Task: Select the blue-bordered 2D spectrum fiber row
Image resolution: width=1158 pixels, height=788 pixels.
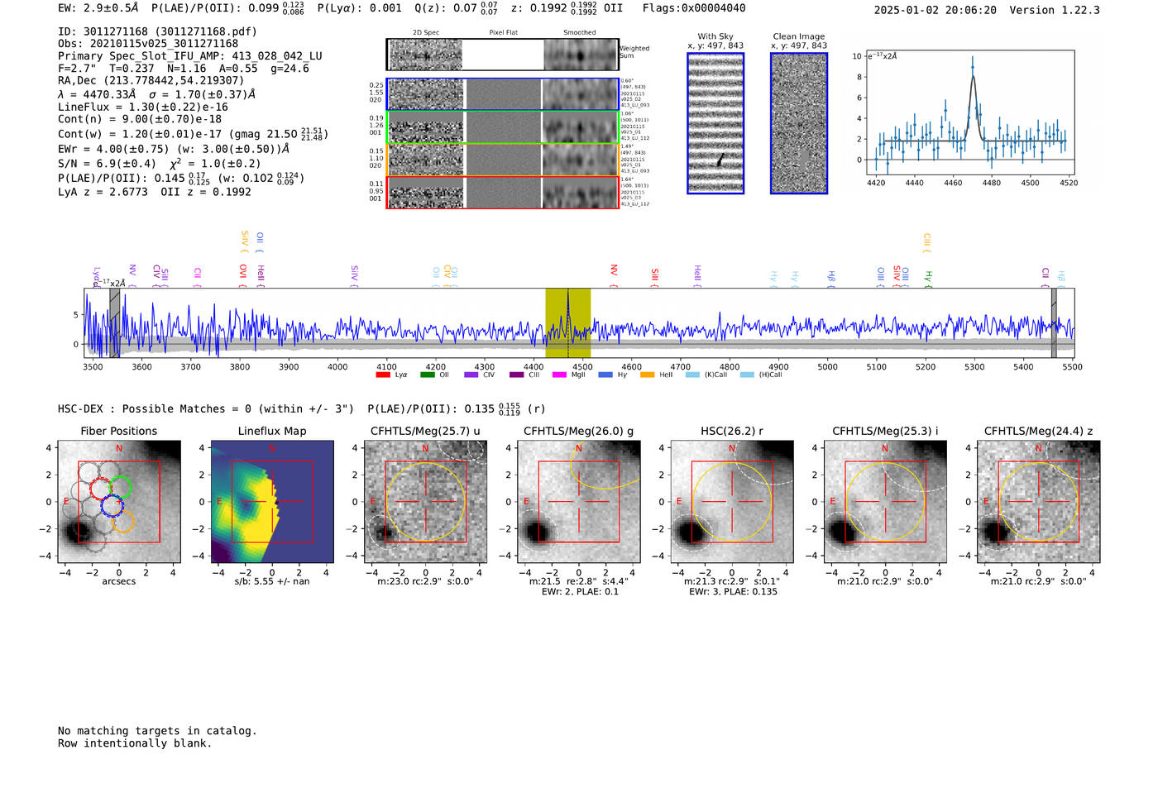Action: pos(502,94)
